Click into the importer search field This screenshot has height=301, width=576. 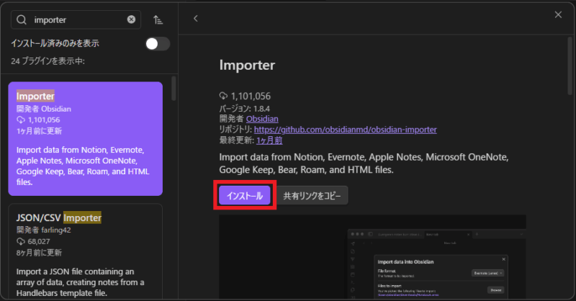click(x=76, y=19)
